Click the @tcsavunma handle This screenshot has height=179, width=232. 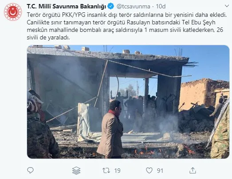134,6
